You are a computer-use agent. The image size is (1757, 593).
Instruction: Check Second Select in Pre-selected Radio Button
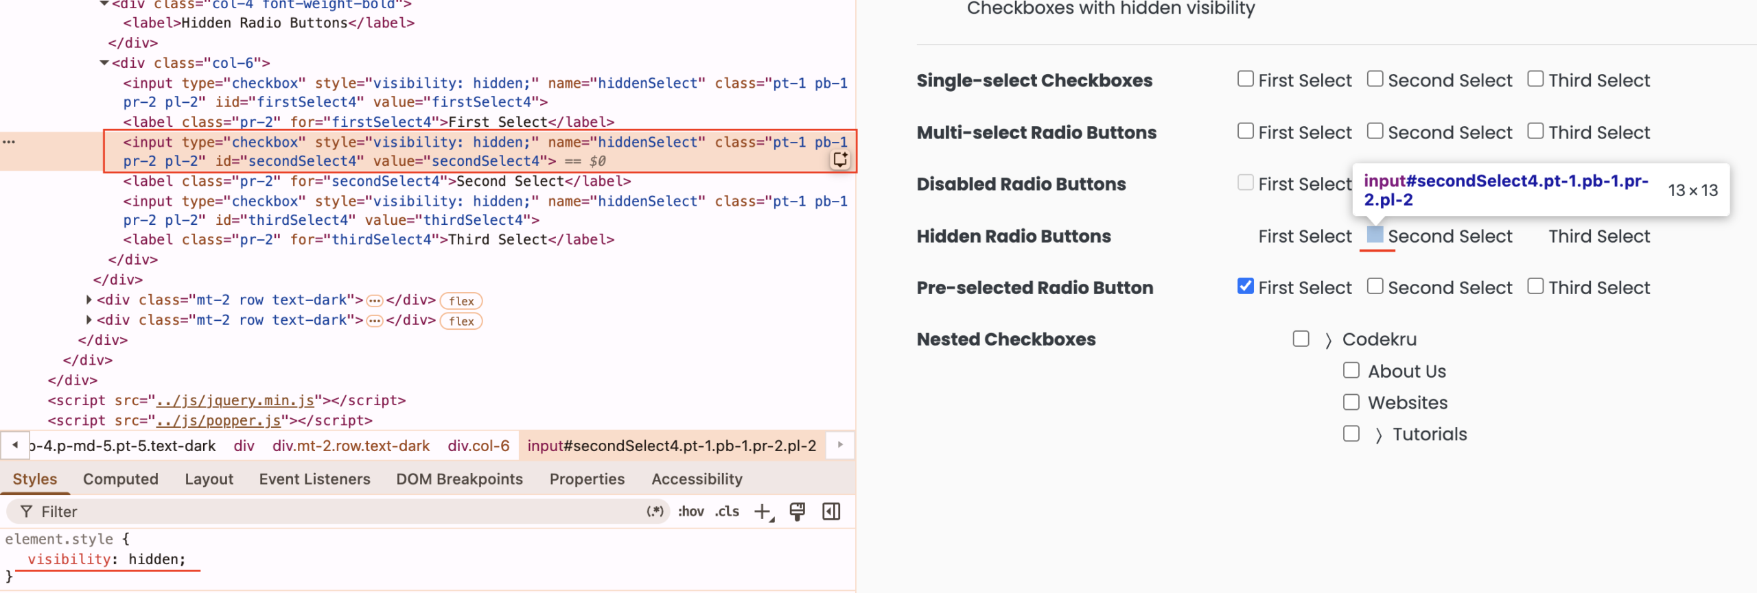click(x=1375, y=286)
